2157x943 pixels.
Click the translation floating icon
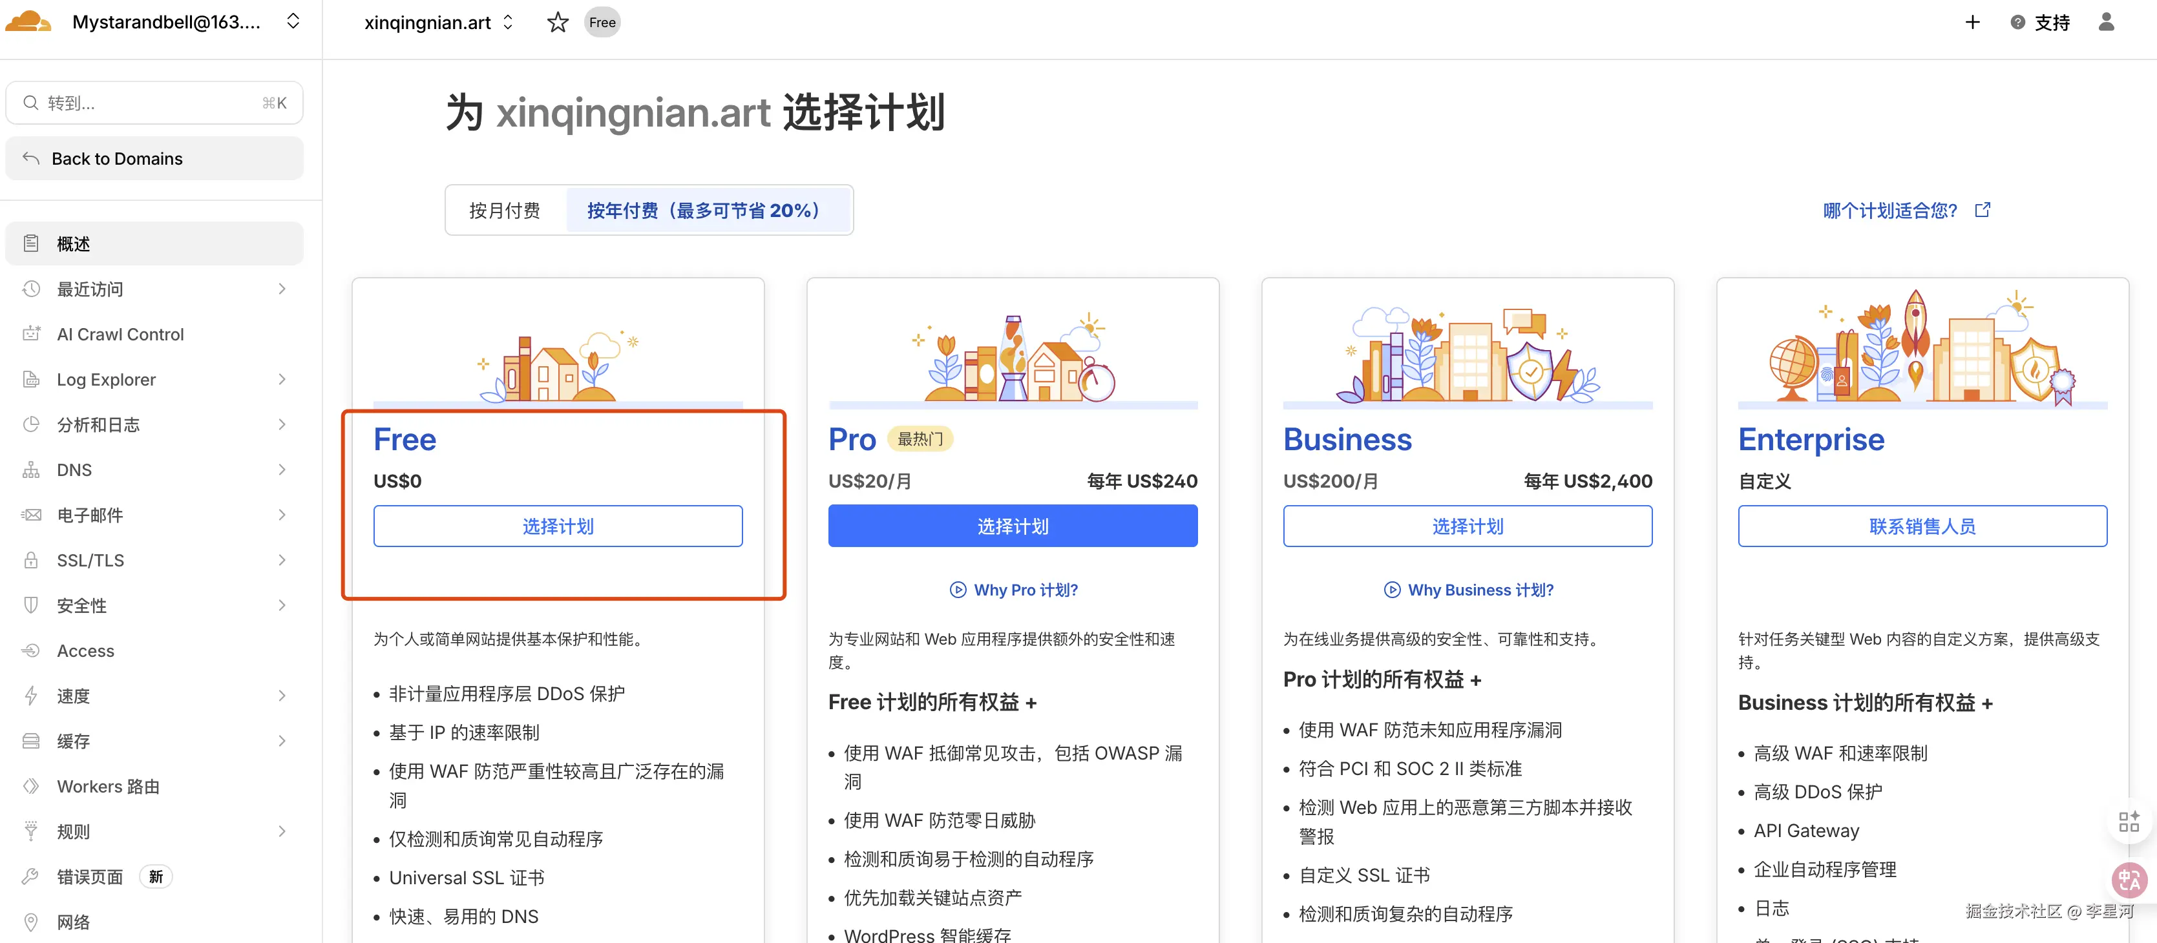(x=2129, y=880)
